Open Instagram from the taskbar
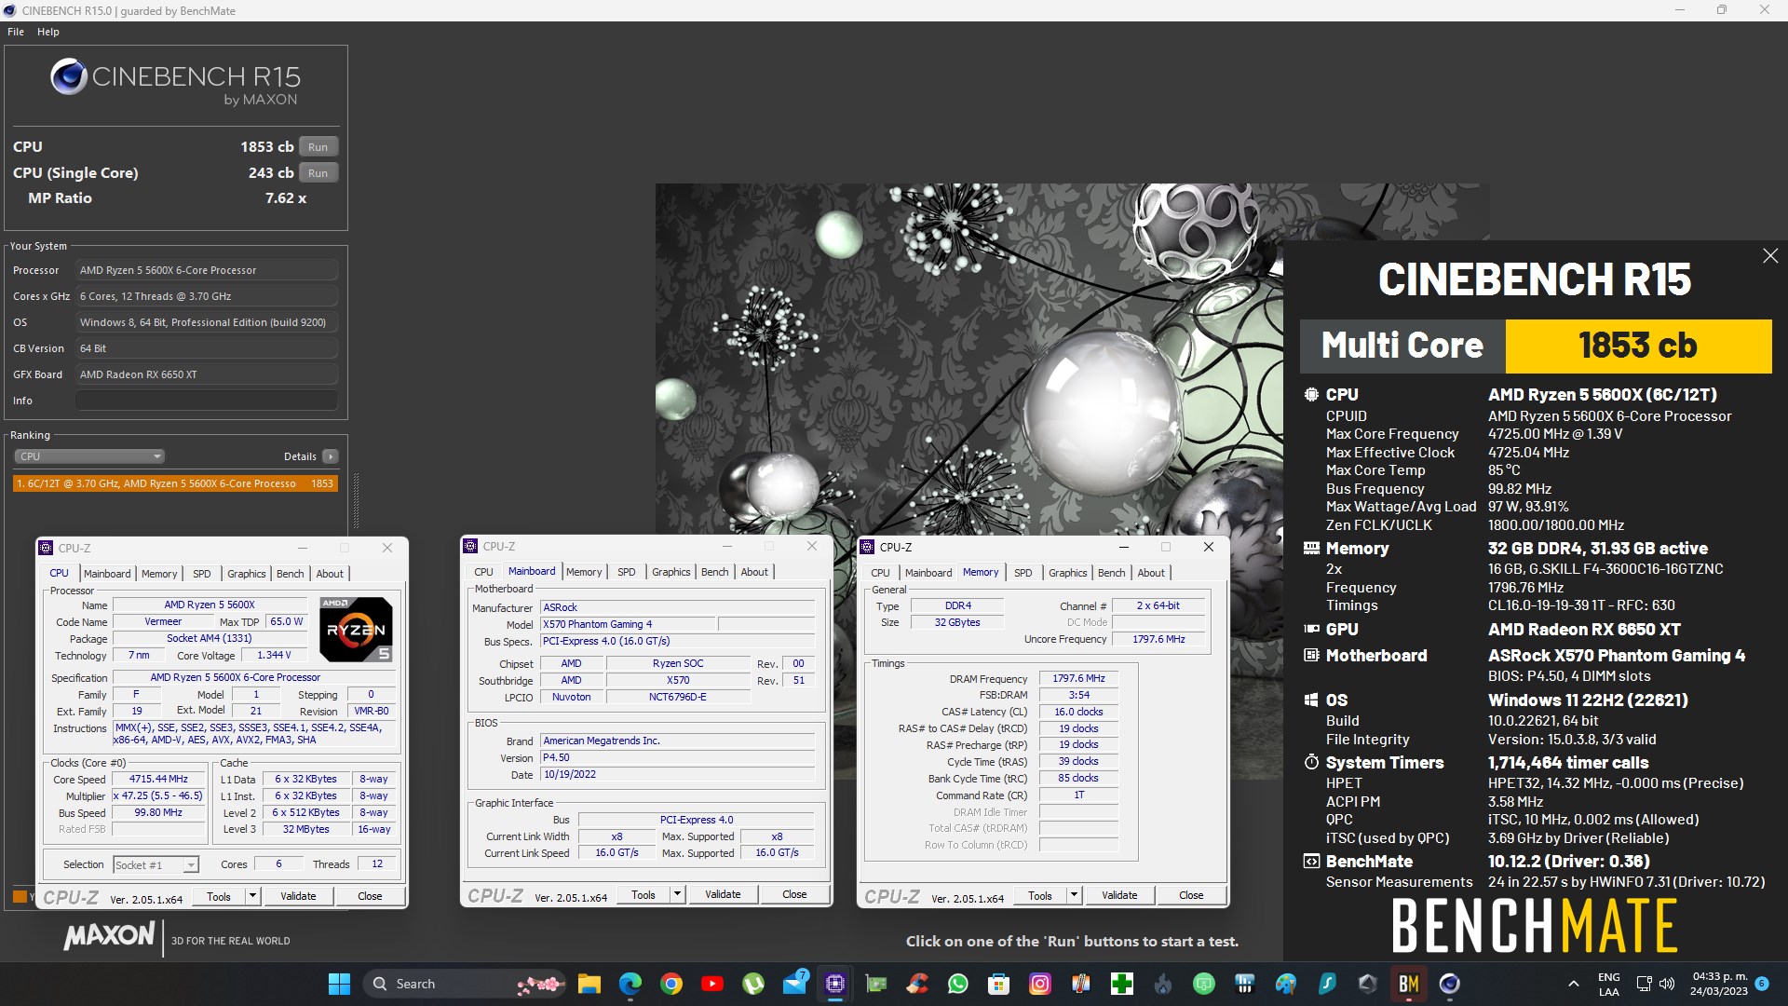Viewport: 1788px width, 1006px height. tap(1040, 984)
